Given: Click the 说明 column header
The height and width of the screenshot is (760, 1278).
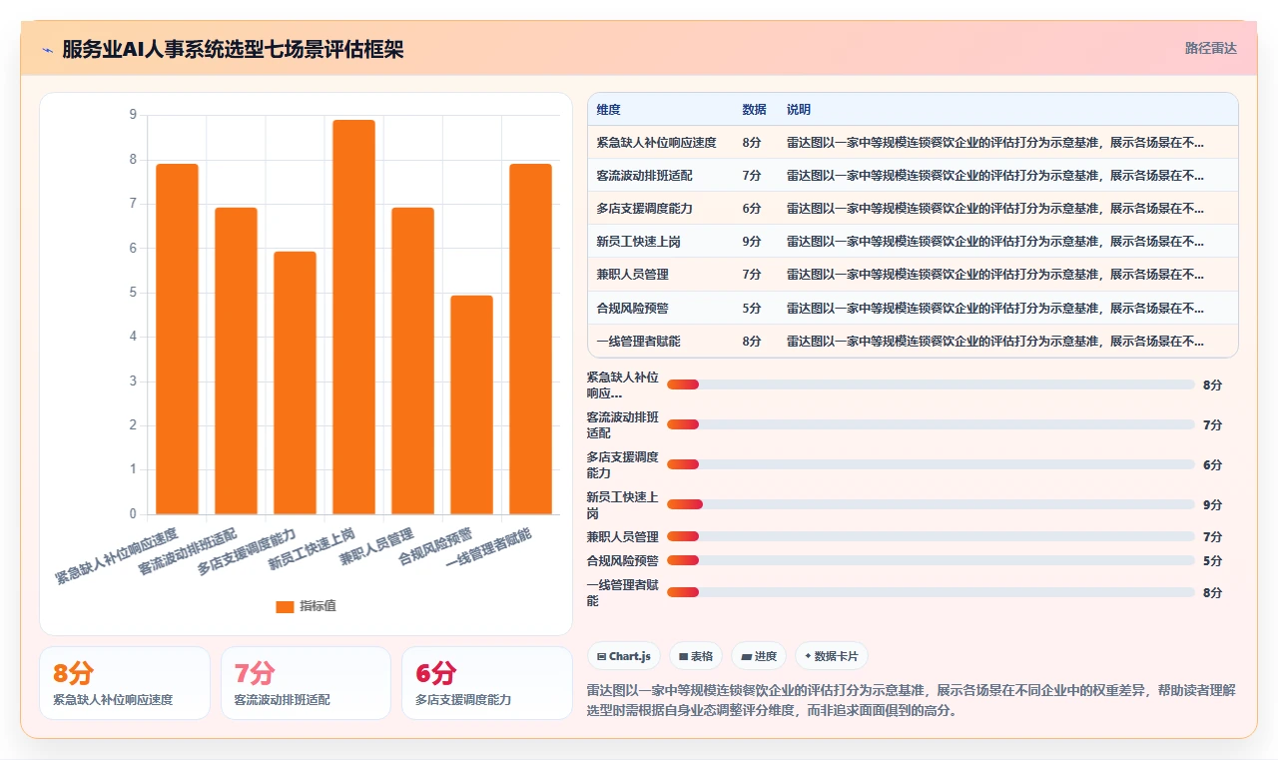Looking at the screenshot, I should click(799, 110).
